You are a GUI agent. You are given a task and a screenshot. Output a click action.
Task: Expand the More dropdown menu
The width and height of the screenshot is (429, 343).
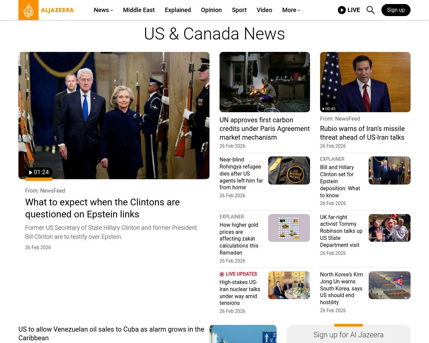(291, 10)
